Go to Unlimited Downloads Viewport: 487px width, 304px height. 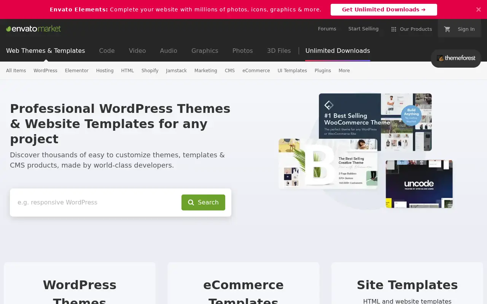(x=338, y=51)
